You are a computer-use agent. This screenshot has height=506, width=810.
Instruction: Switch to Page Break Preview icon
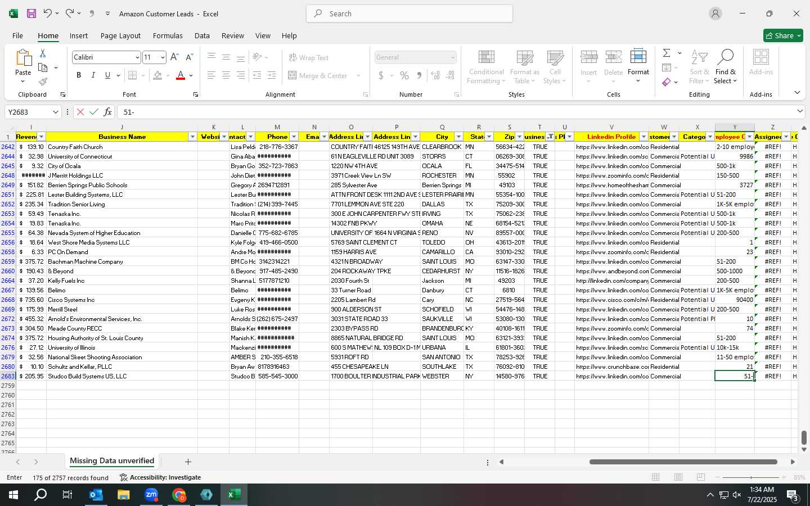point(701,477)
